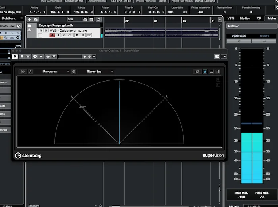Take plugin snapshot camera icon
This screenshot has height=207, width=278.
click(x=217, y=57)
